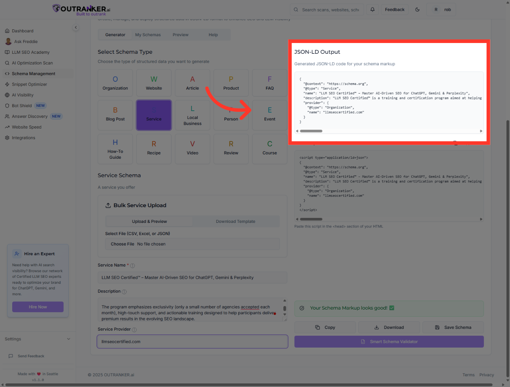Open Integrations in the sidebar
The height and width of the screenshot is (387, 510).
pyautogui.click(x=23, y=138)
